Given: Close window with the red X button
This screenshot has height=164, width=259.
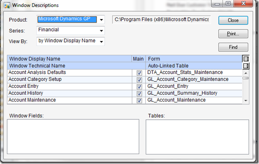Looking at the screenshot, I should click(243, 4).
